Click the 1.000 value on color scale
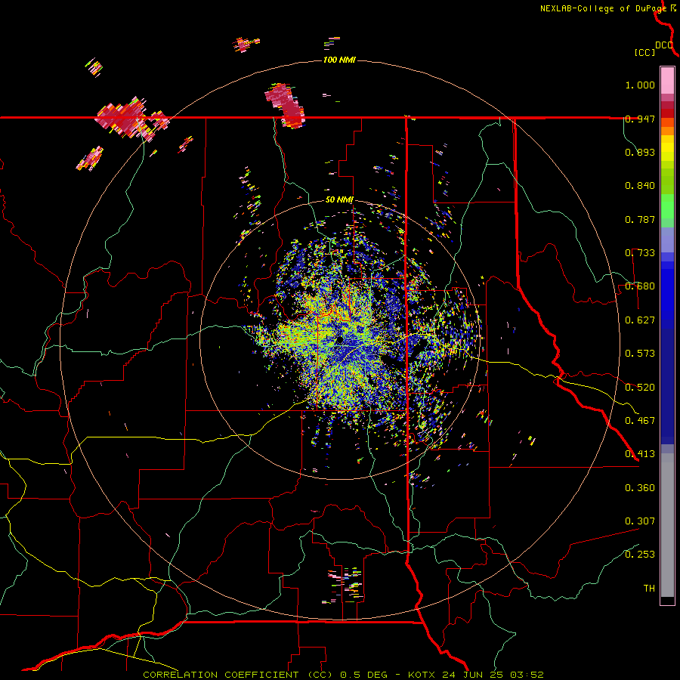 (x=640, y=85)
